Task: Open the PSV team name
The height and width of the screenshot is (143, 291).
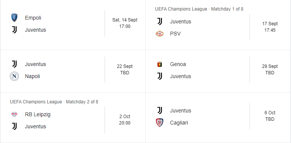Action: (175, 34)
